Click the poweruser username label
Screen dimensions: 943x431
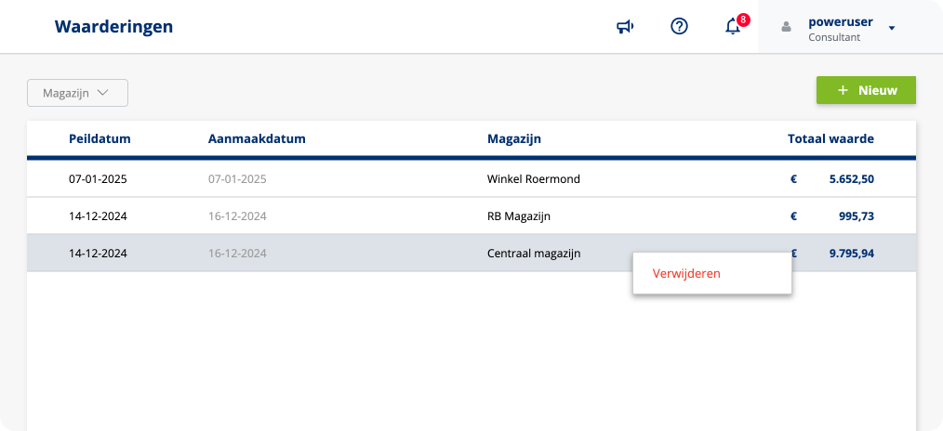pos(841,21)
